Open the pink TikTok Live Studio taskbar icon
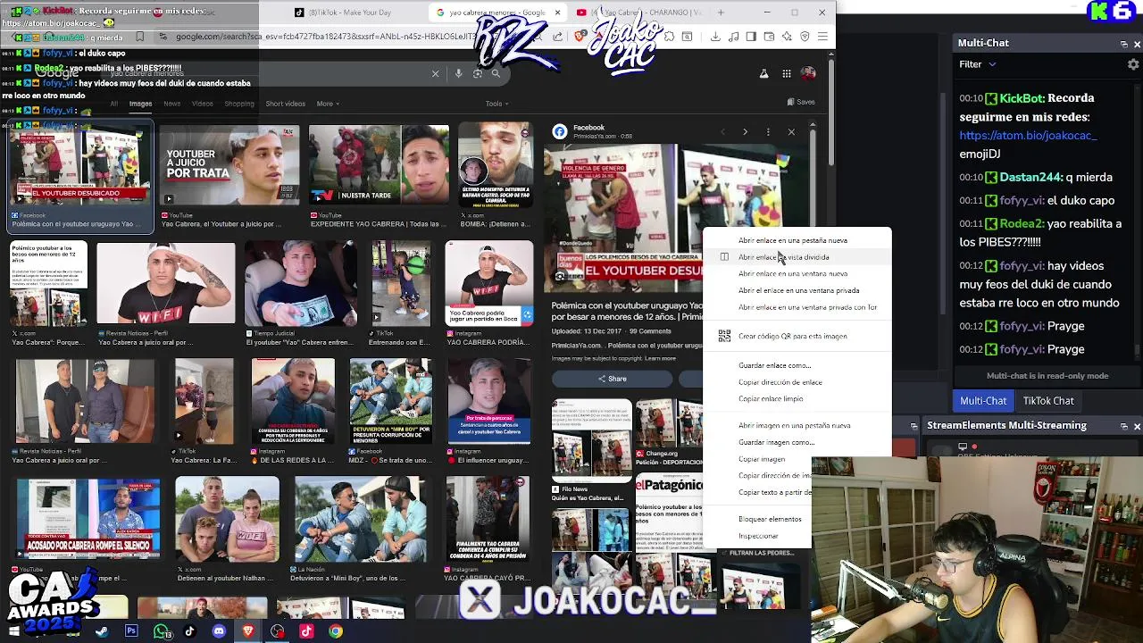This screenshot has height=643, width=1143. click(x=306, y=631)
